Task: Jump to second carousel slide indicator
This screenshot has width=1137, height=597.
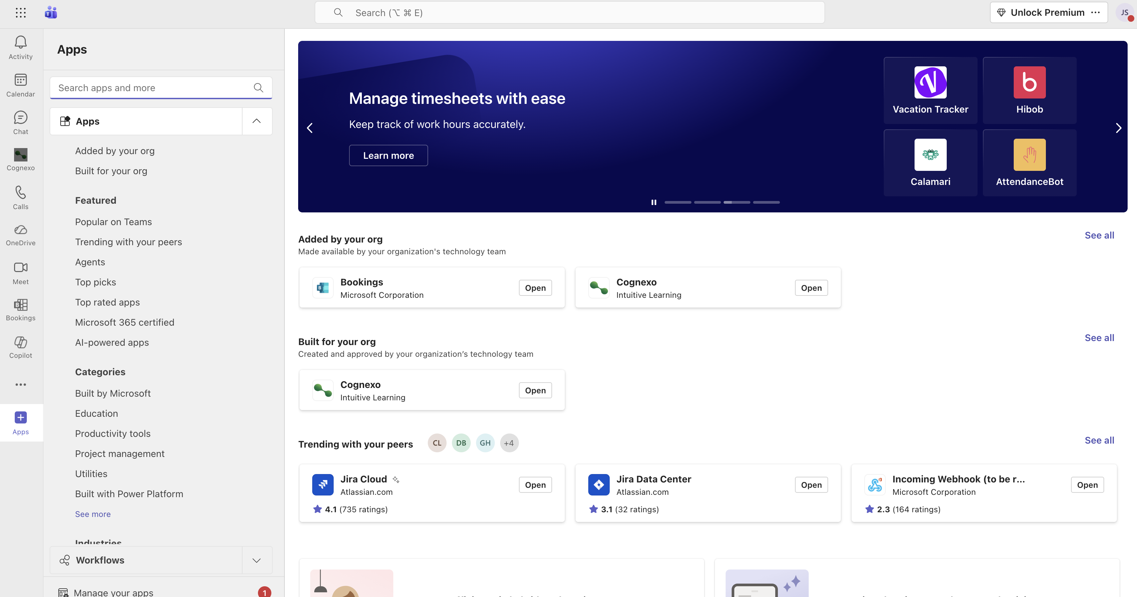Action: 708,202
